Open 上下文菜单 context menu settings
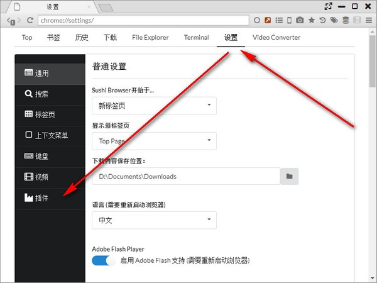 pos(50,135)
